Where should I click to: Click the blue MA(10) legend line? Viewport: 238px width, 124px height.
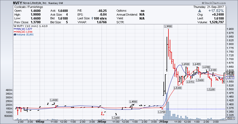click(x=15, y=29)
